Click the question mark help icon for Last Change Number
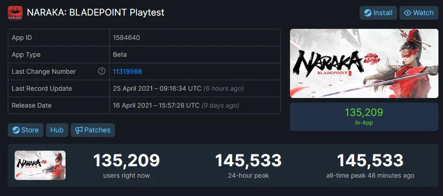The height and width of the screenshot is (196, 443). [x=101, y=71]
